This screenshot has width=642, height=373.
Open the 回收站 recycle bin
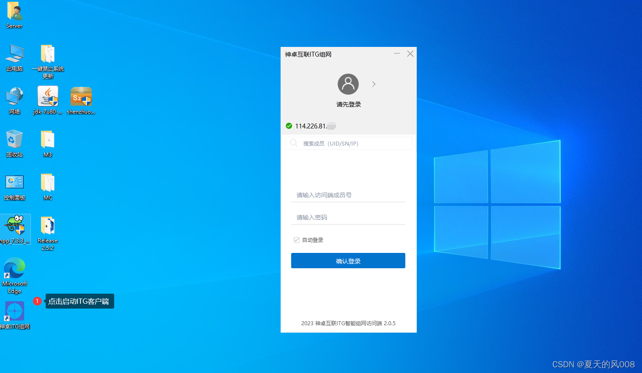14,144
